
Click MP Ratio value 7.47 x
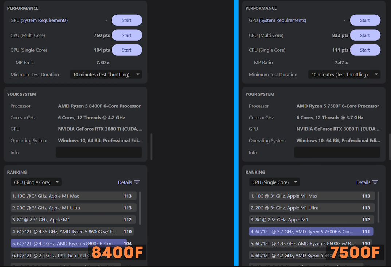341,63
